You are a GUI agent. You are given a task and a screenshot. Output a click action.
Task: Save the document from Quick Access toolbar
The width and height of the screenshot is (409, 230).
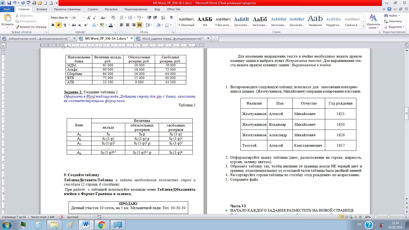point(9,3)
